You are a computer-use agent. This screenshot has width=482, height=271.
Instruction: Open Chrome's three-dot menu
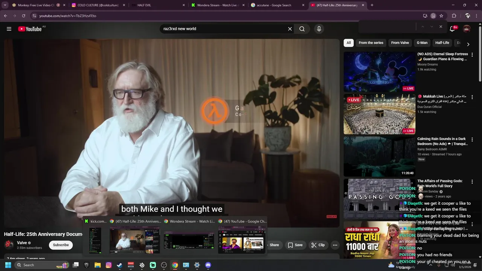coord(476,16)
